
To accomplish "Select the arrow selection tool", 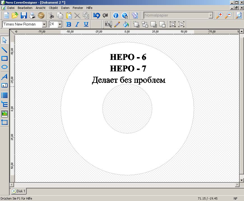I will click(x=4, y=40).
